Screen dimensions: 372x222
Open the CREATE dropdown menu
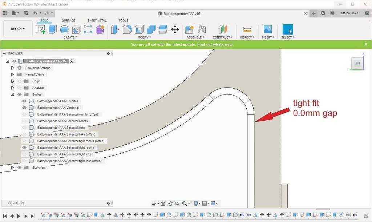pos(70,37)
